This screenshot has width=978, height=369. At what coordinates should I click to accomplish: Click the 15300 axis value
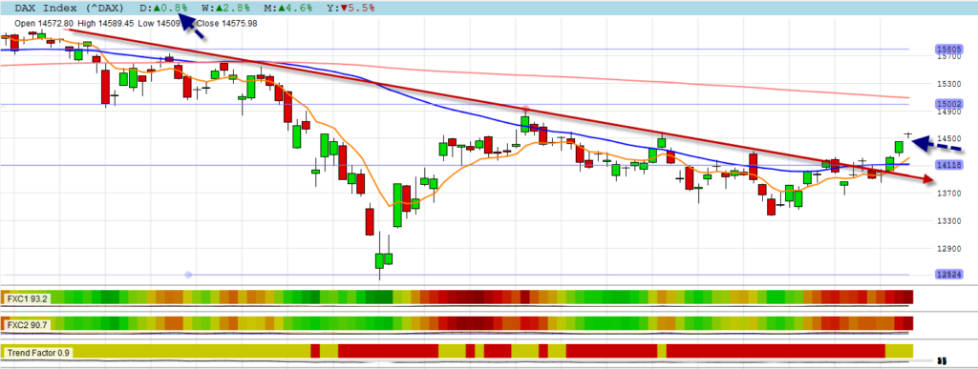pyautogui.click(x=949, y=83)
